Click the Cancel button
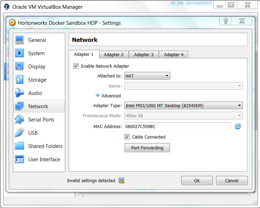The width and height of the screenshot is (260, 208). 232,180
